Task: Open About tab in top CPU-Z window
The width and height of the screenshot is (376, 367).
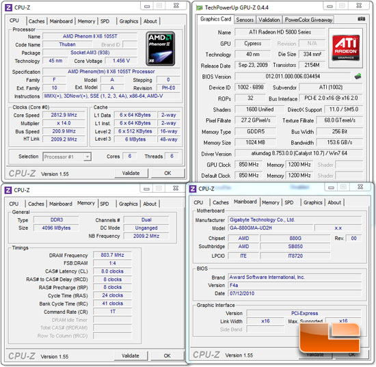Action: pyautogui.click(x=150, y=21)
